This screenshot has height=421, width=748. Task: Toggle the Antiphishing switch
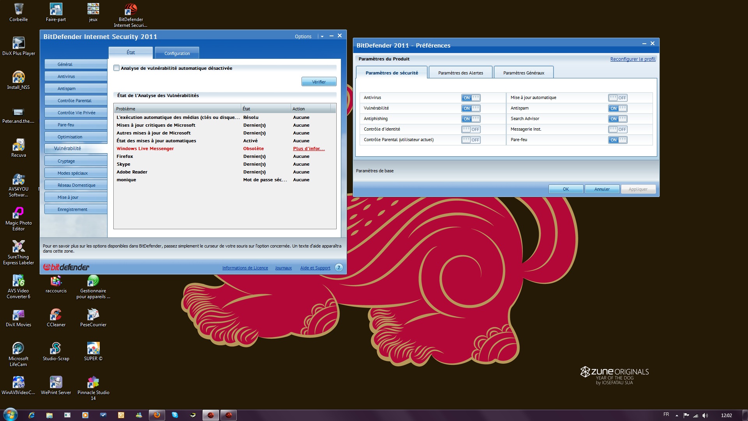pos(471,119)
